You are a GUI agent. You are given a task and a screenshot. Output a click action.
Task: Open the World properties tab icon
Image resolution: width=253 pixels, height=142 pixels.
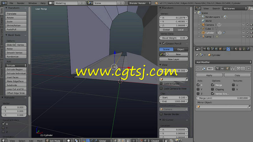coord(216,49)
